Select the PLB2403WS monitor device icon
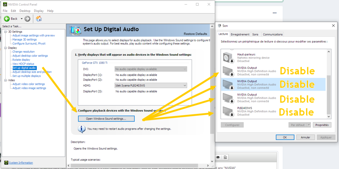 227,111
